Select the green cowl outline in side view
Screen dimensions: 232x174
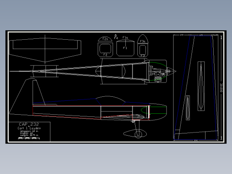click(153, 110)
